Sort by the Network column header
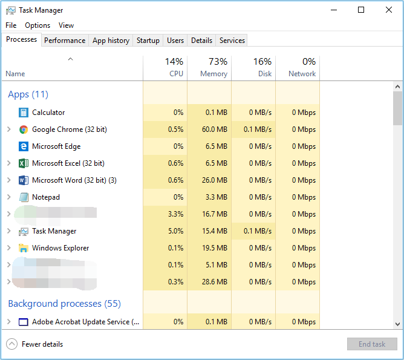Screen dimensions: 404x360 [298, 68]
